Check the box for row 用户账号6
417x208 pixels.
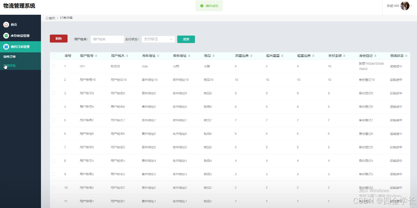pos(54,134)
